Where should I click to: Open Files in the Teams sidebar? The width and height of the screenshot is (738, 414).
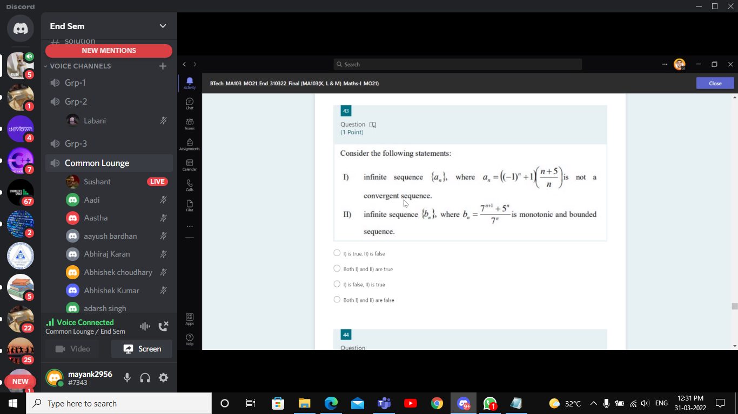coord(189,206)
